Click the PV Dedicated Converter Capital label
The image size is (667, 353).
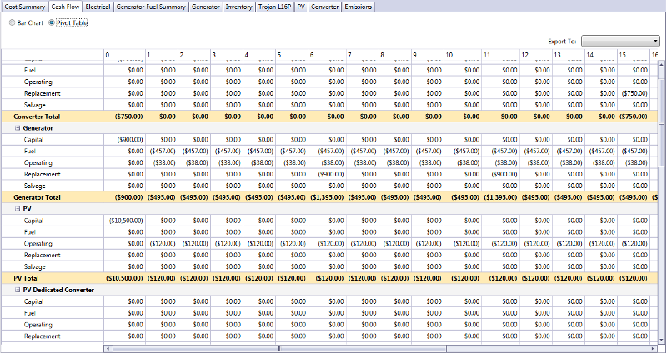[33, 301]
